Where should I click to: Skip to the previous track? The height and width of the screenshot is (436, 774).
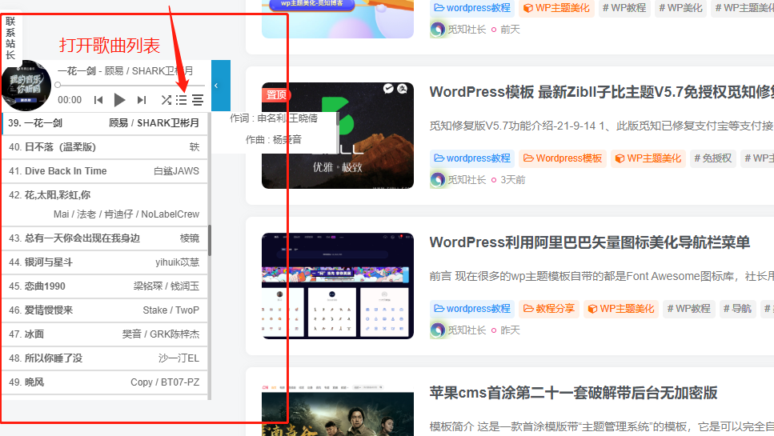(98, 100)
